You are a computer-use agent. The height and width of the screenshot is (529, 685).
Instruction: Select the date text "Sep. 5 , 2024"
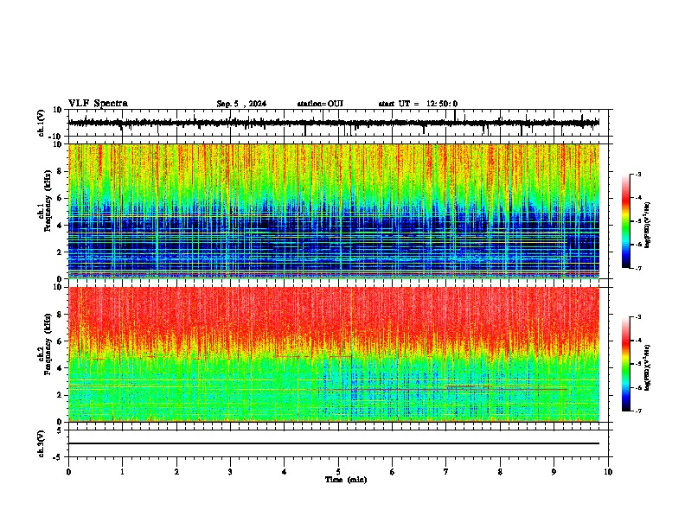coord(241,104)
